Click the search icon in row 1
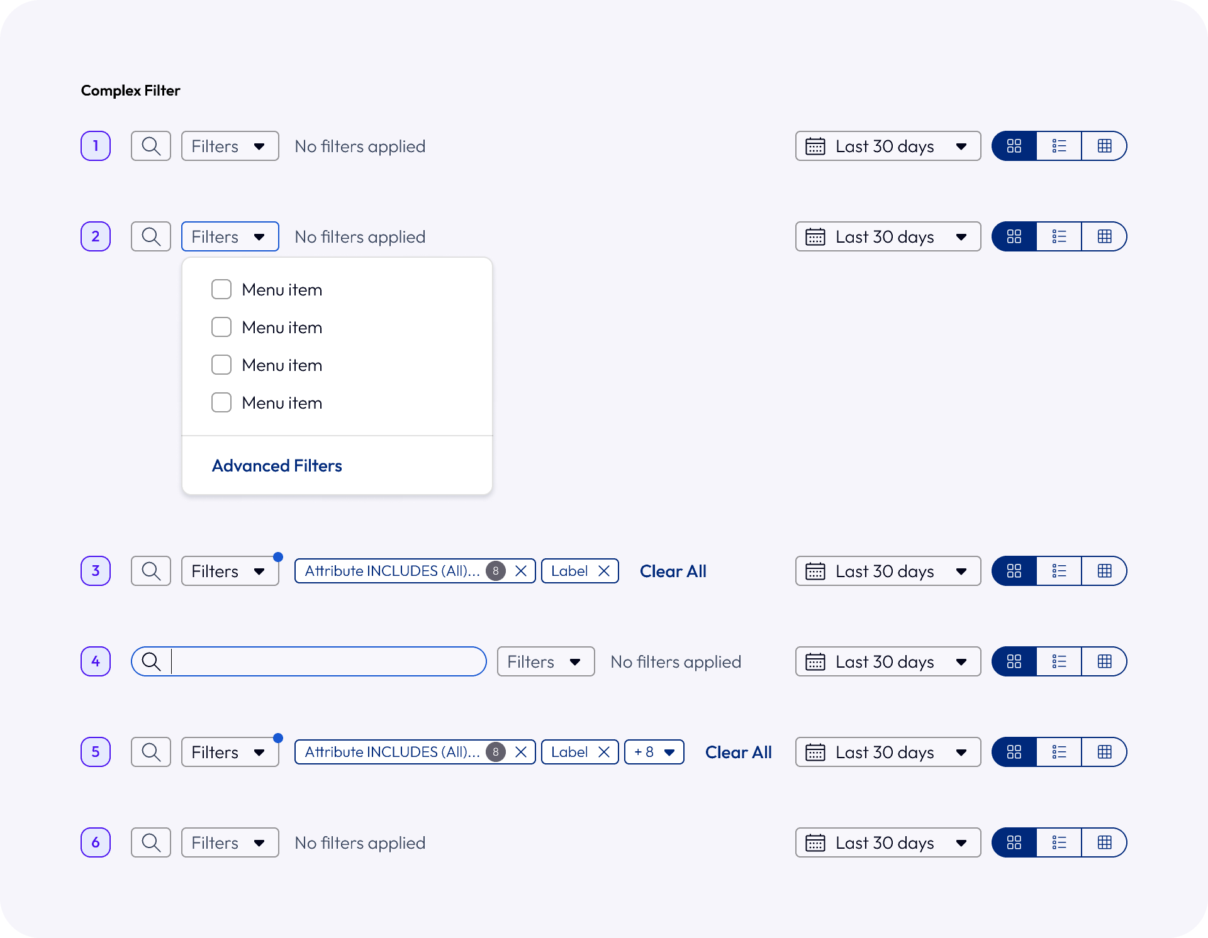1208x938 pixels. point(150,146)
